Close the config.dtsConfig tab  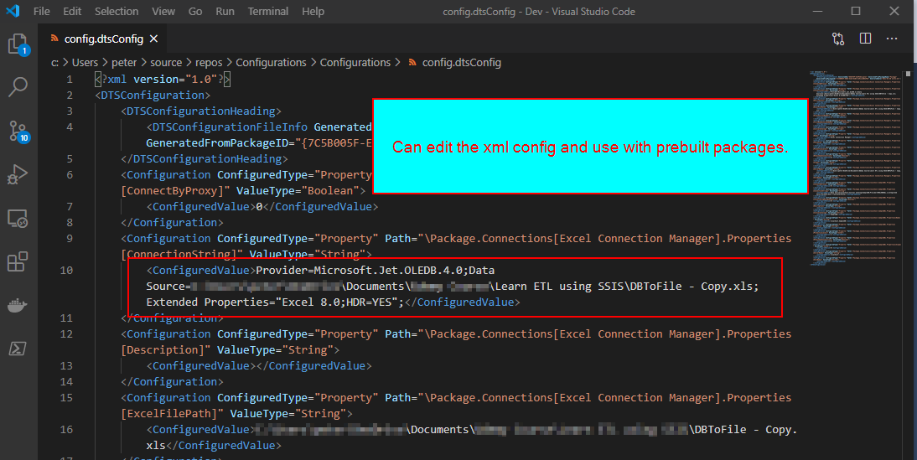pyautogui.click(x=153, y=39)
